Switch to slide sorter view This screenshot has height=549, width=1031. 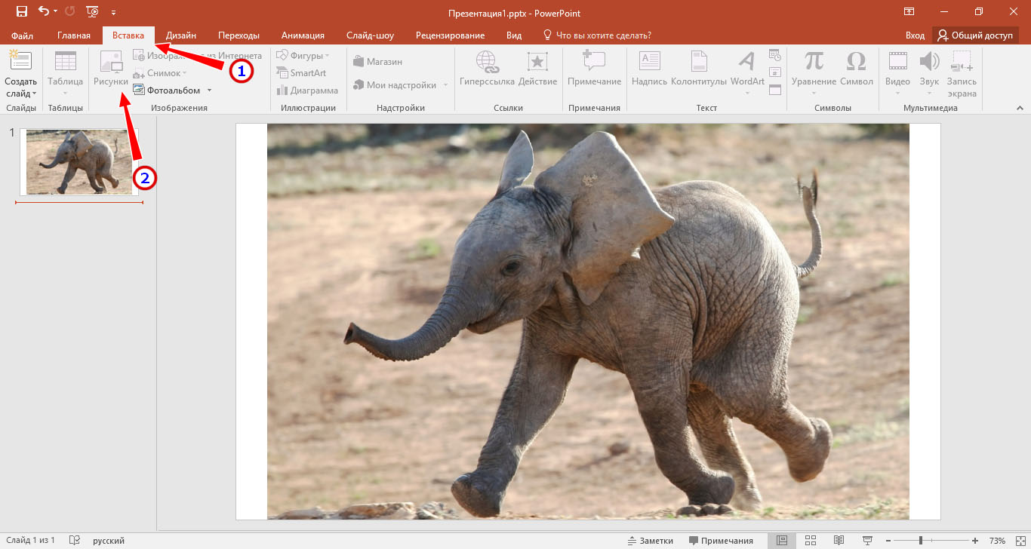pos(811,541)
